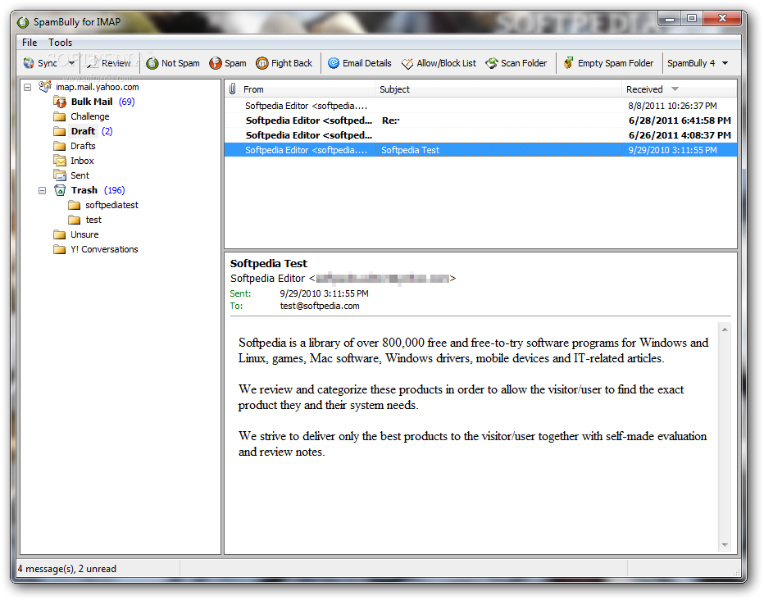Sort by the attachment paperclip column

coord(233,89)
